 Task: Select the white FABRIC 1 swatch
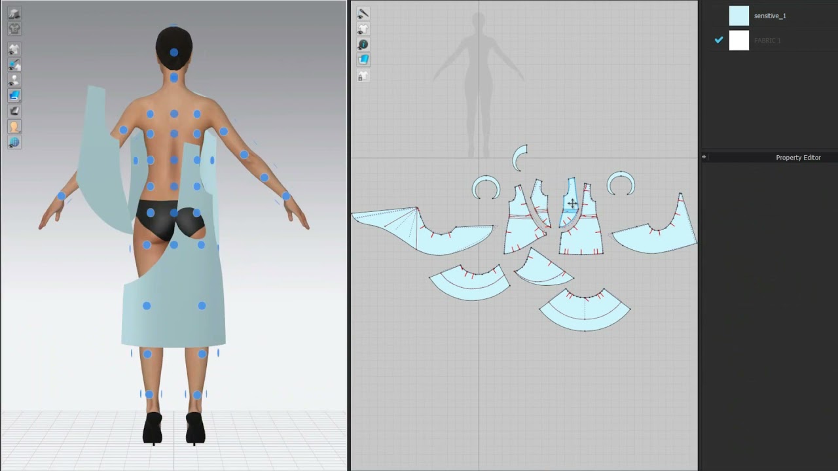point(739,40)
